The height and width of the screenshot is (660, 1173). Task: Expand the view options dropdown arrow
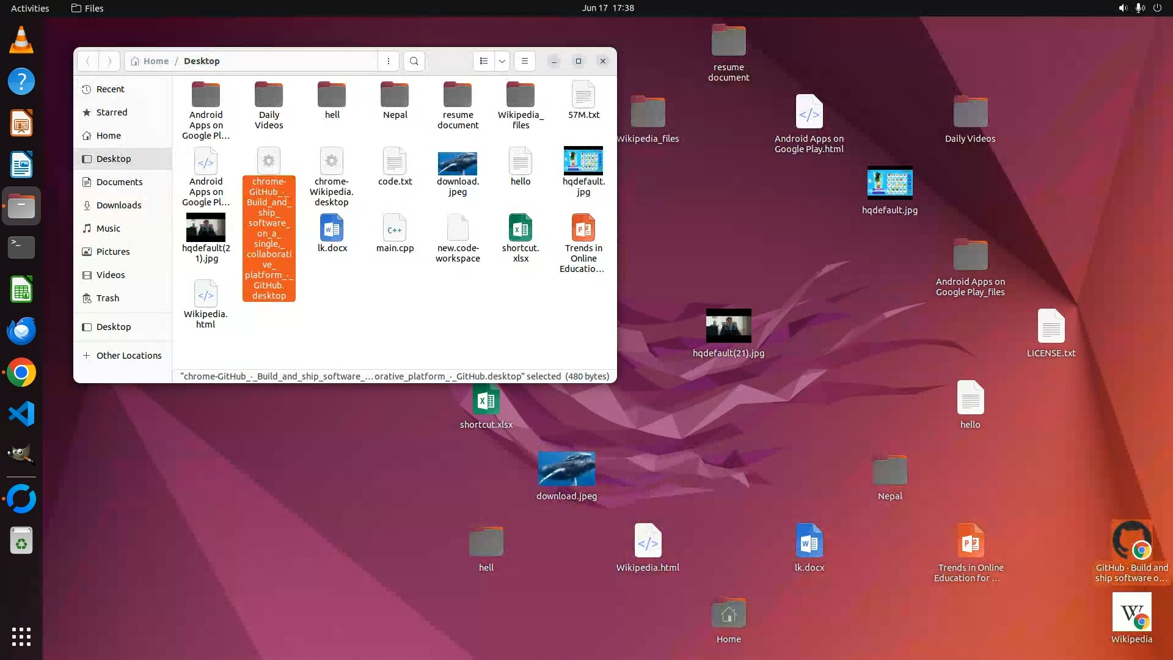point(502,61)
